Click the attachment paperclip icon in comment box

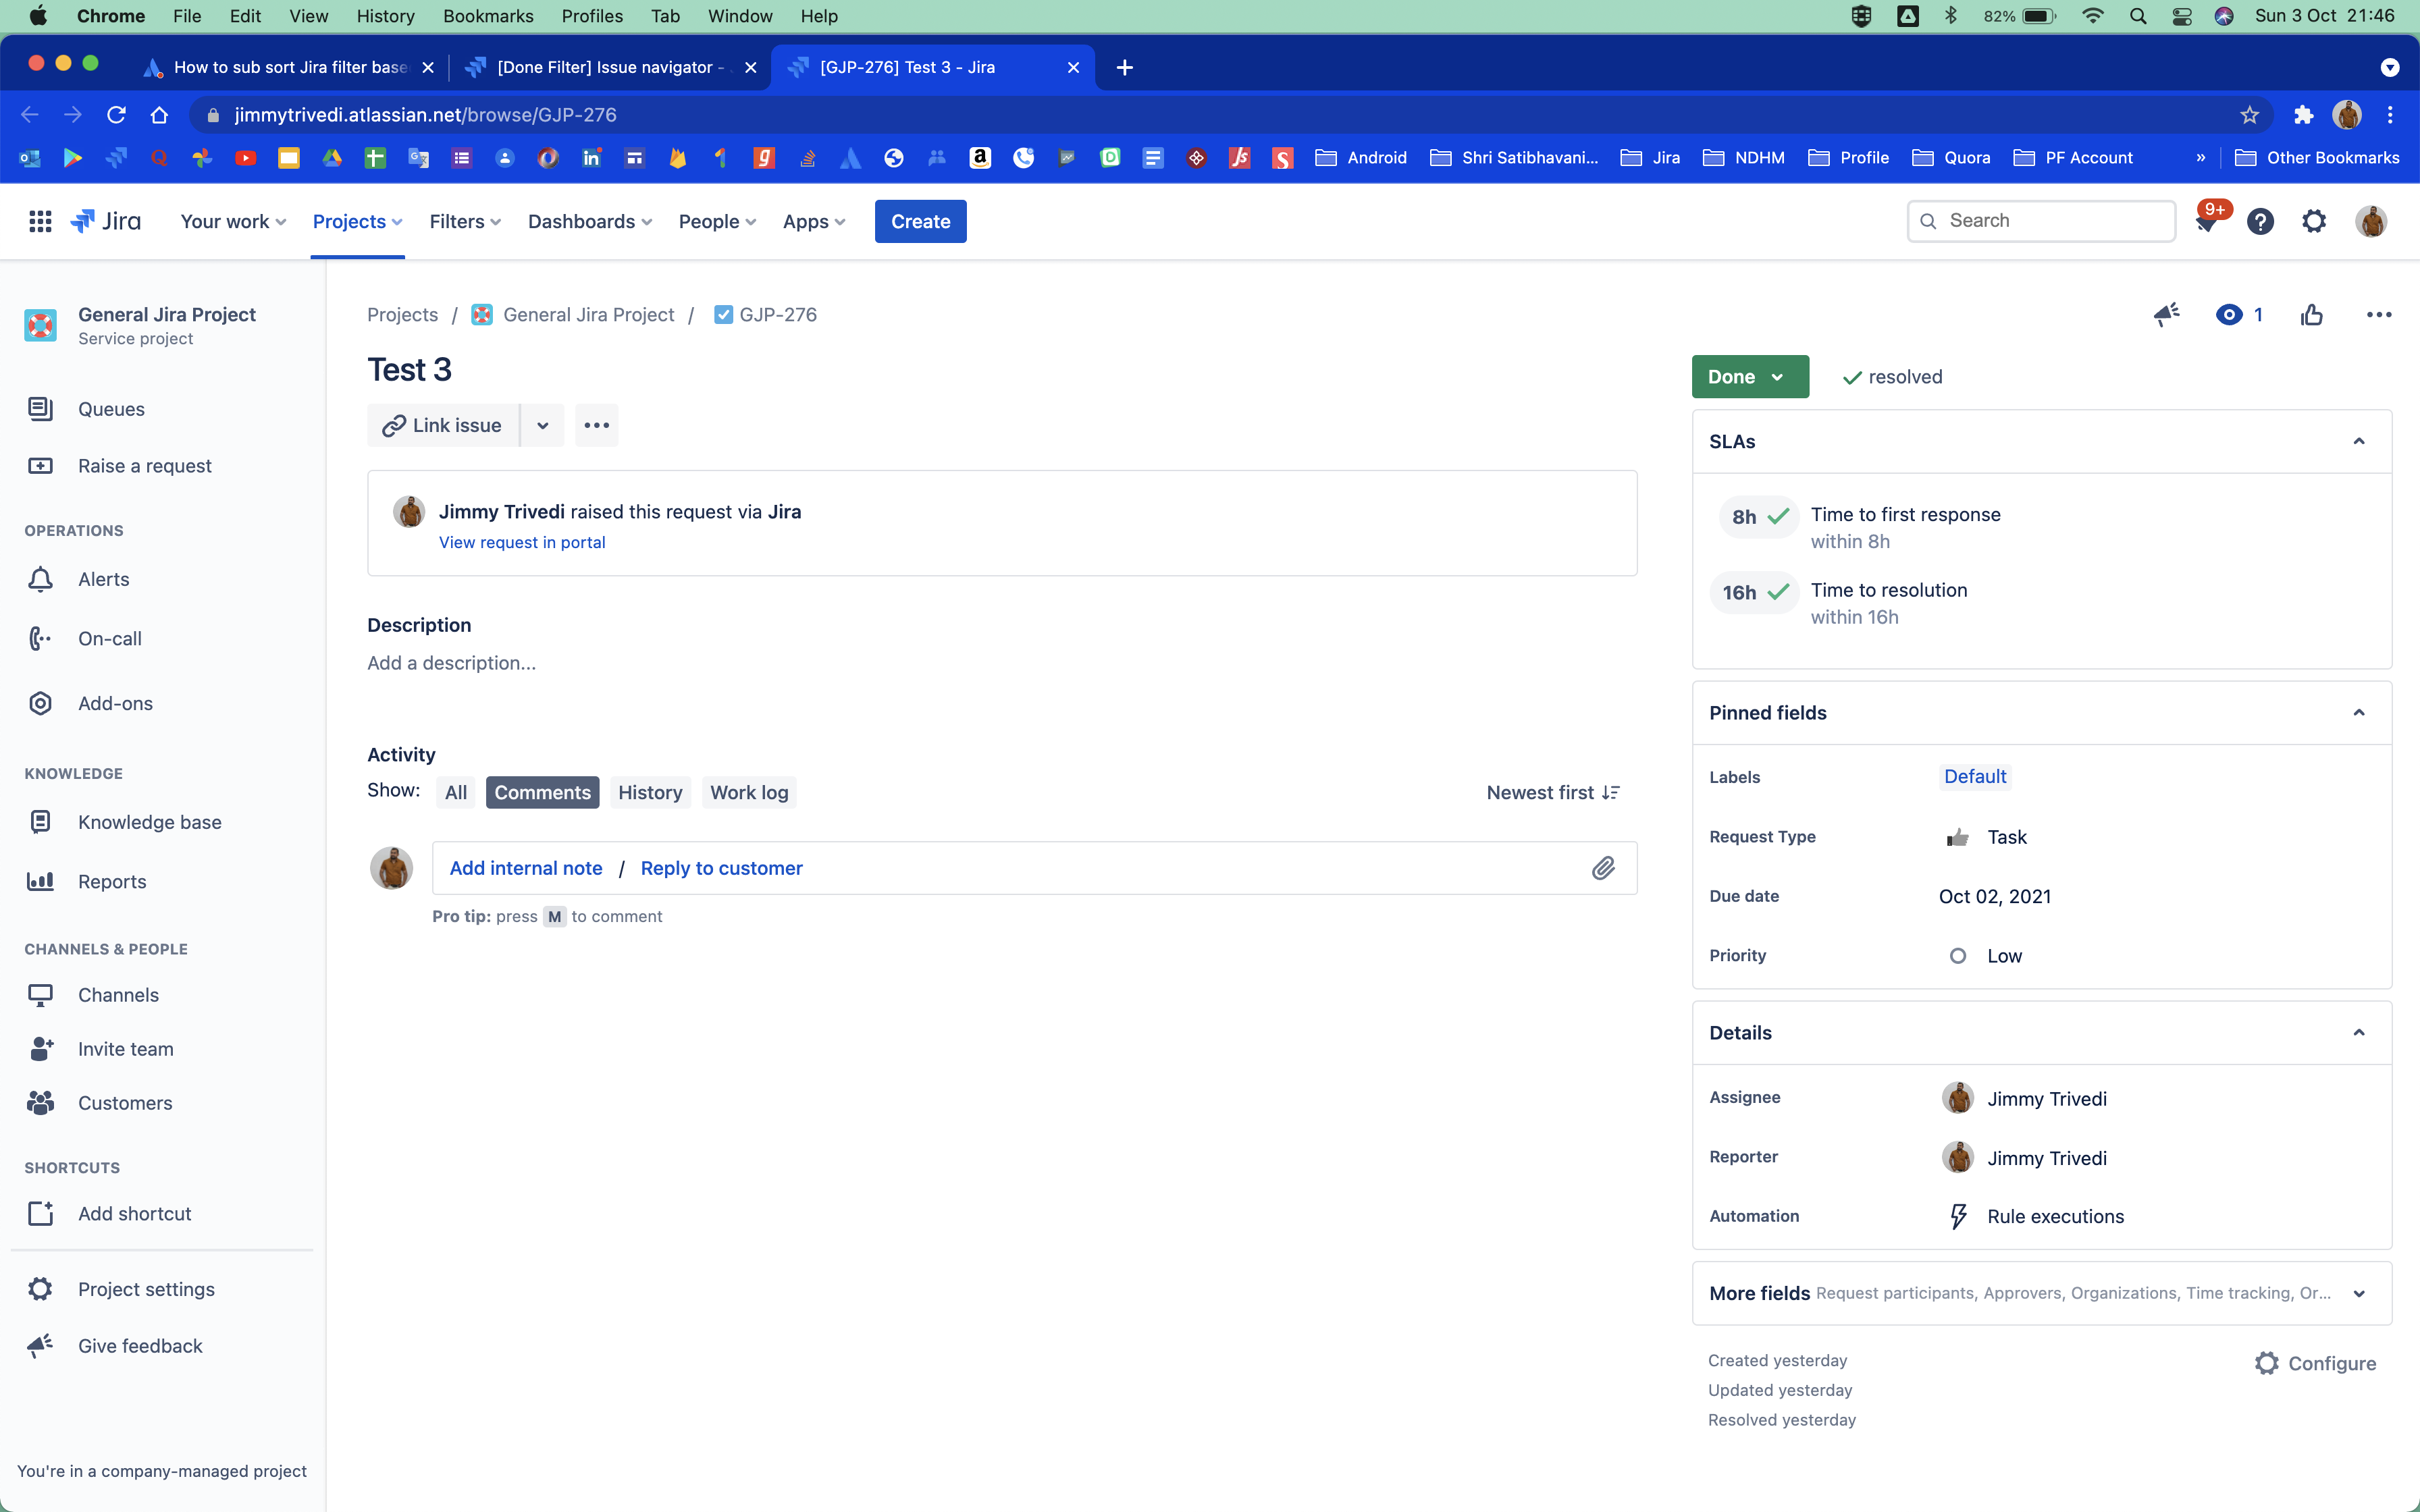(x=1603, y=868)
